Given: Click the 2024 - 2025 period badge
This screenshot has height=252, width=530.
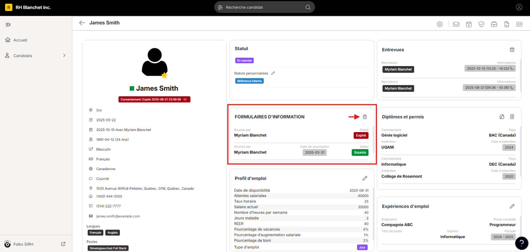Looking at the screenshot, I should (503, 237).
